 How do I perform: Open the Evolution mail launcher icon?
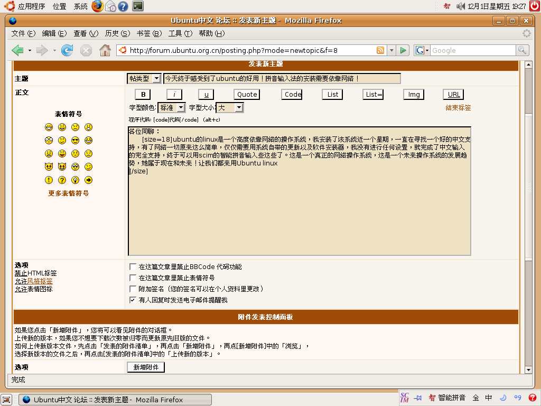click(x=110, y=6)
